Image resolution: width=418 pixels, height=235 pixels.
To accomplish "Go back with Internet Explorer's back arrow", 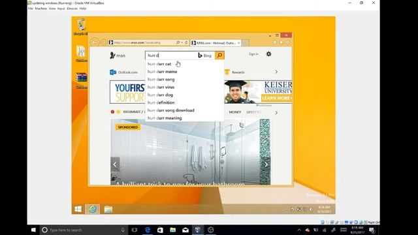I will pos(94,42).
